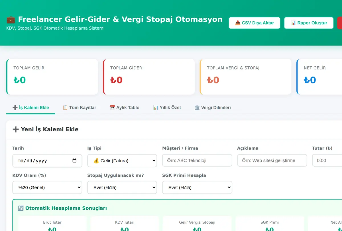Image resolution: width=342 pixels, height=231 pixels.
Task: Click the briefcase icon in header title
Action: 11,19
